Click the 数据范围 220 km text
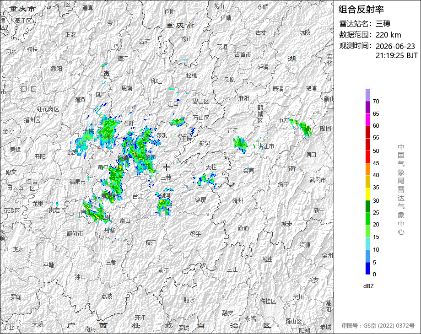Image resolution: width=421 pixels, height=334 pixels. pos(370,35)
